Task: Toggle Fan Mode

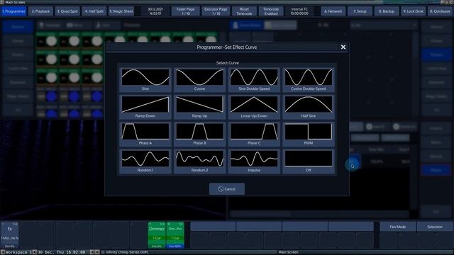Action: [397, 227]
